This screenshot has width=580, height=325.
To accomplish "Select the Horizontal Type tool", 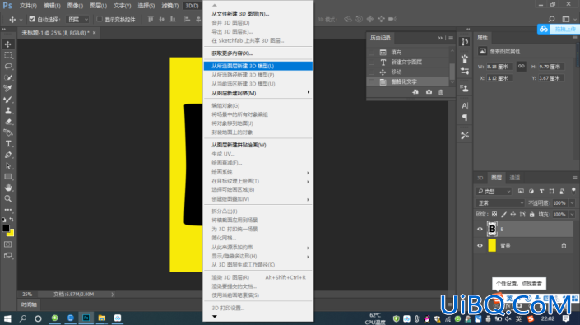I will click(x=7, y=143).
